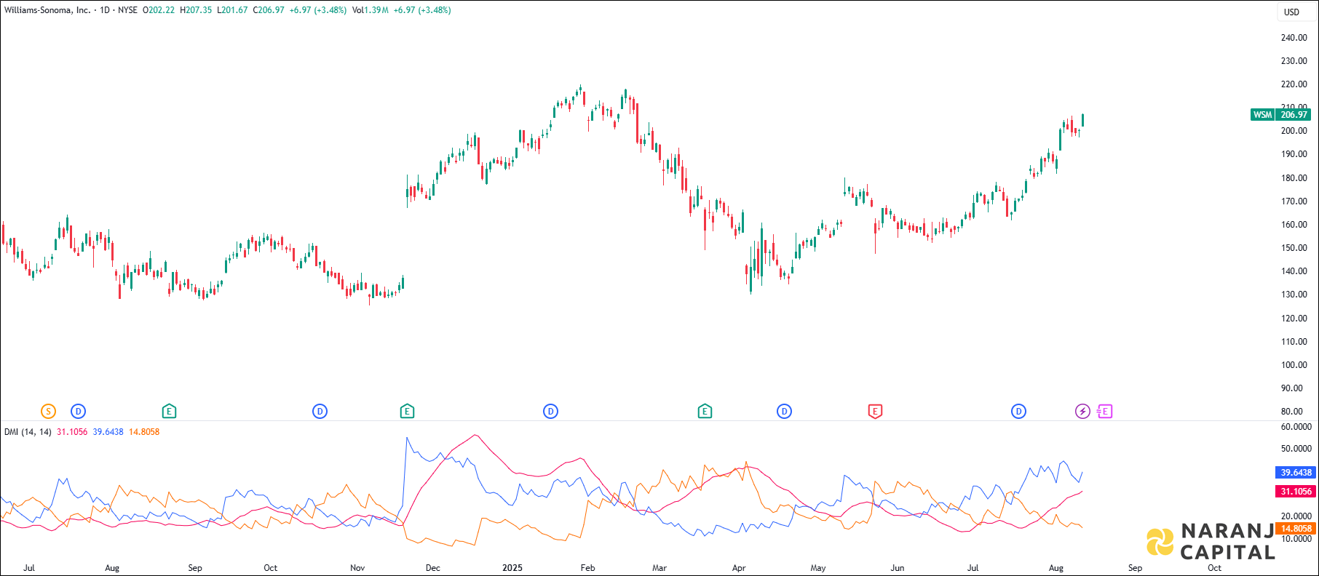Click the 206.97 last price tag
Viewport: 1319px width, 576px height.
(x=1294, y=115)
